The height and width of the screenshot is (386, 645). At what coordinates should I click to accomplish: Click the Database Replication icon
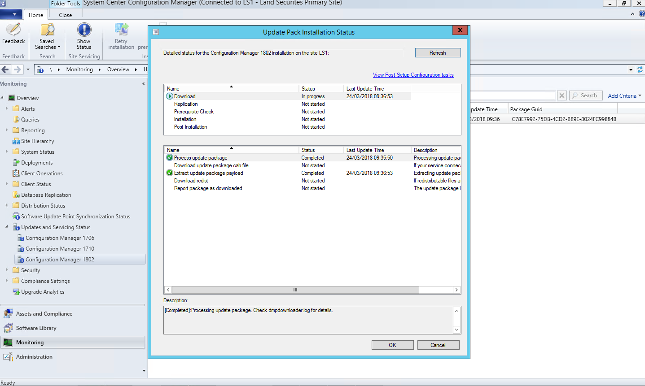point(16,195)
